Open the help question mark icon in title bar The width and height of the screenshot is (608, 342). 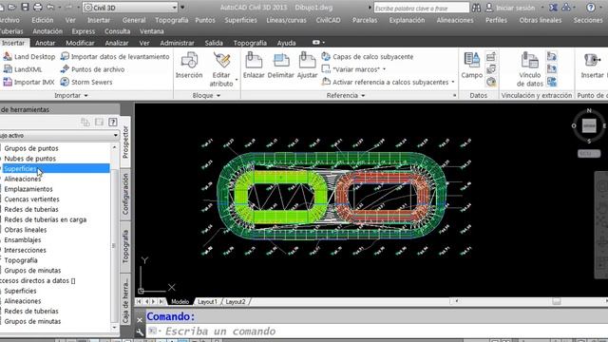[x=591, y=8]
